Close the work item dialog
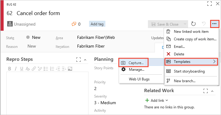This screenshot has width=221, height=115. (218, 4)
